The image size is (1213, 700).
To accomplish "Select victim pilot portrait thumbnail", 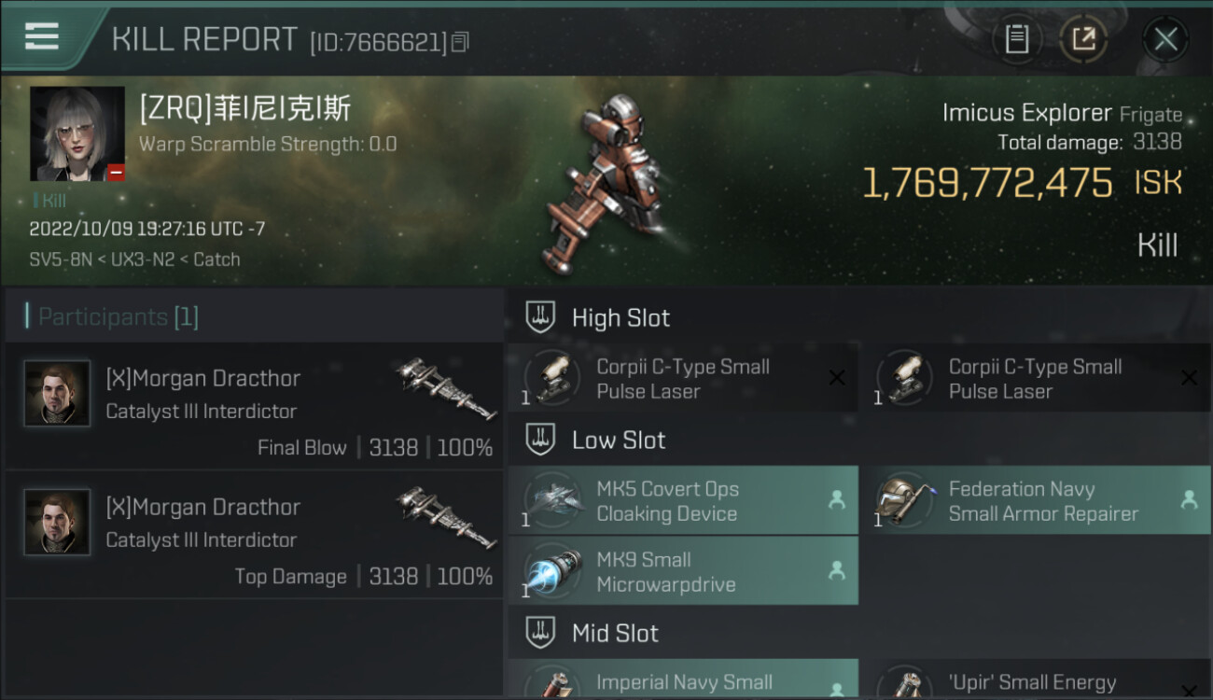I will (77, 133).
